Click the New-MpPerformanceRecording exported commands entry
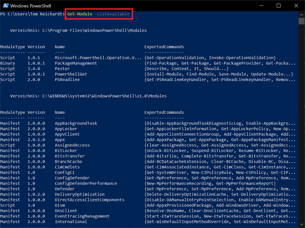This screenshot has width=305, height=228. coord(210,183)
